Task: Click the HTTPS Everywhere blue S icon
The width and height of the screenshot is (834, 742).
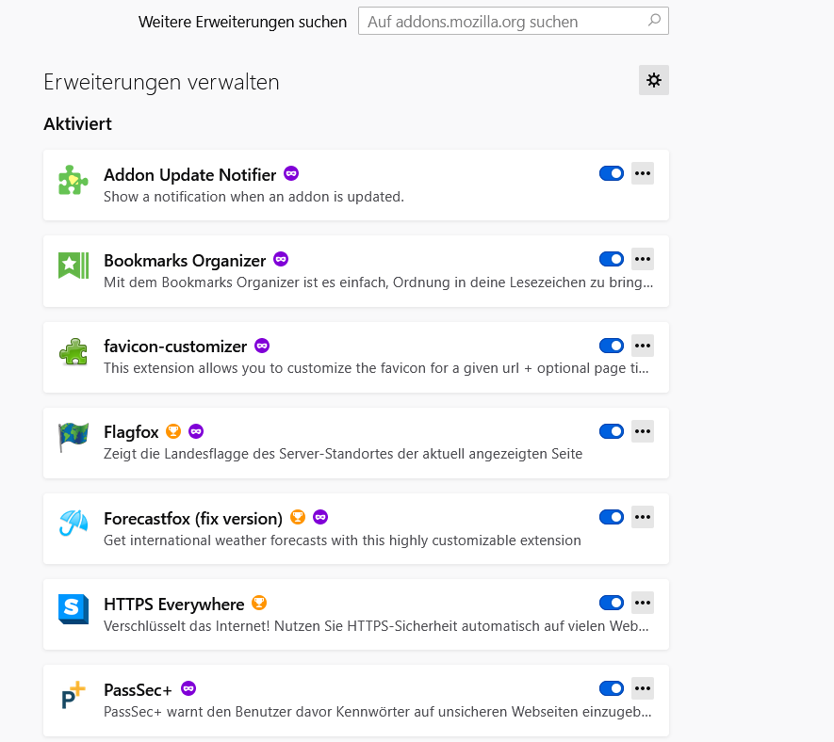Action: [x=73, y=610]
